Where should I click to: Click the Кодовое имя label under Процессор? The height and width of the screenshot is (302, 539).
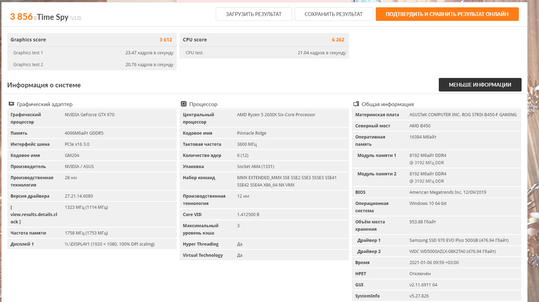[198, 133]
